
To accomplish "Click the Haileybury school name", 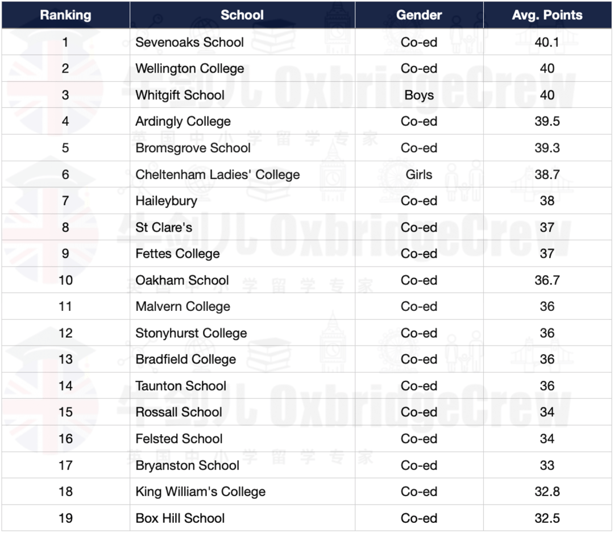I will click(x=166, y=201).
